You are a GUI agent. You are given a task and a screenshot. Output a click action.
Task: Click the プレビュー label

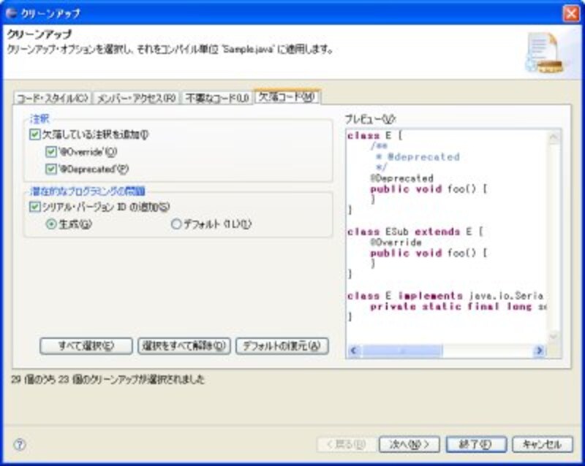pyautogui.click(x=370, y=119)
